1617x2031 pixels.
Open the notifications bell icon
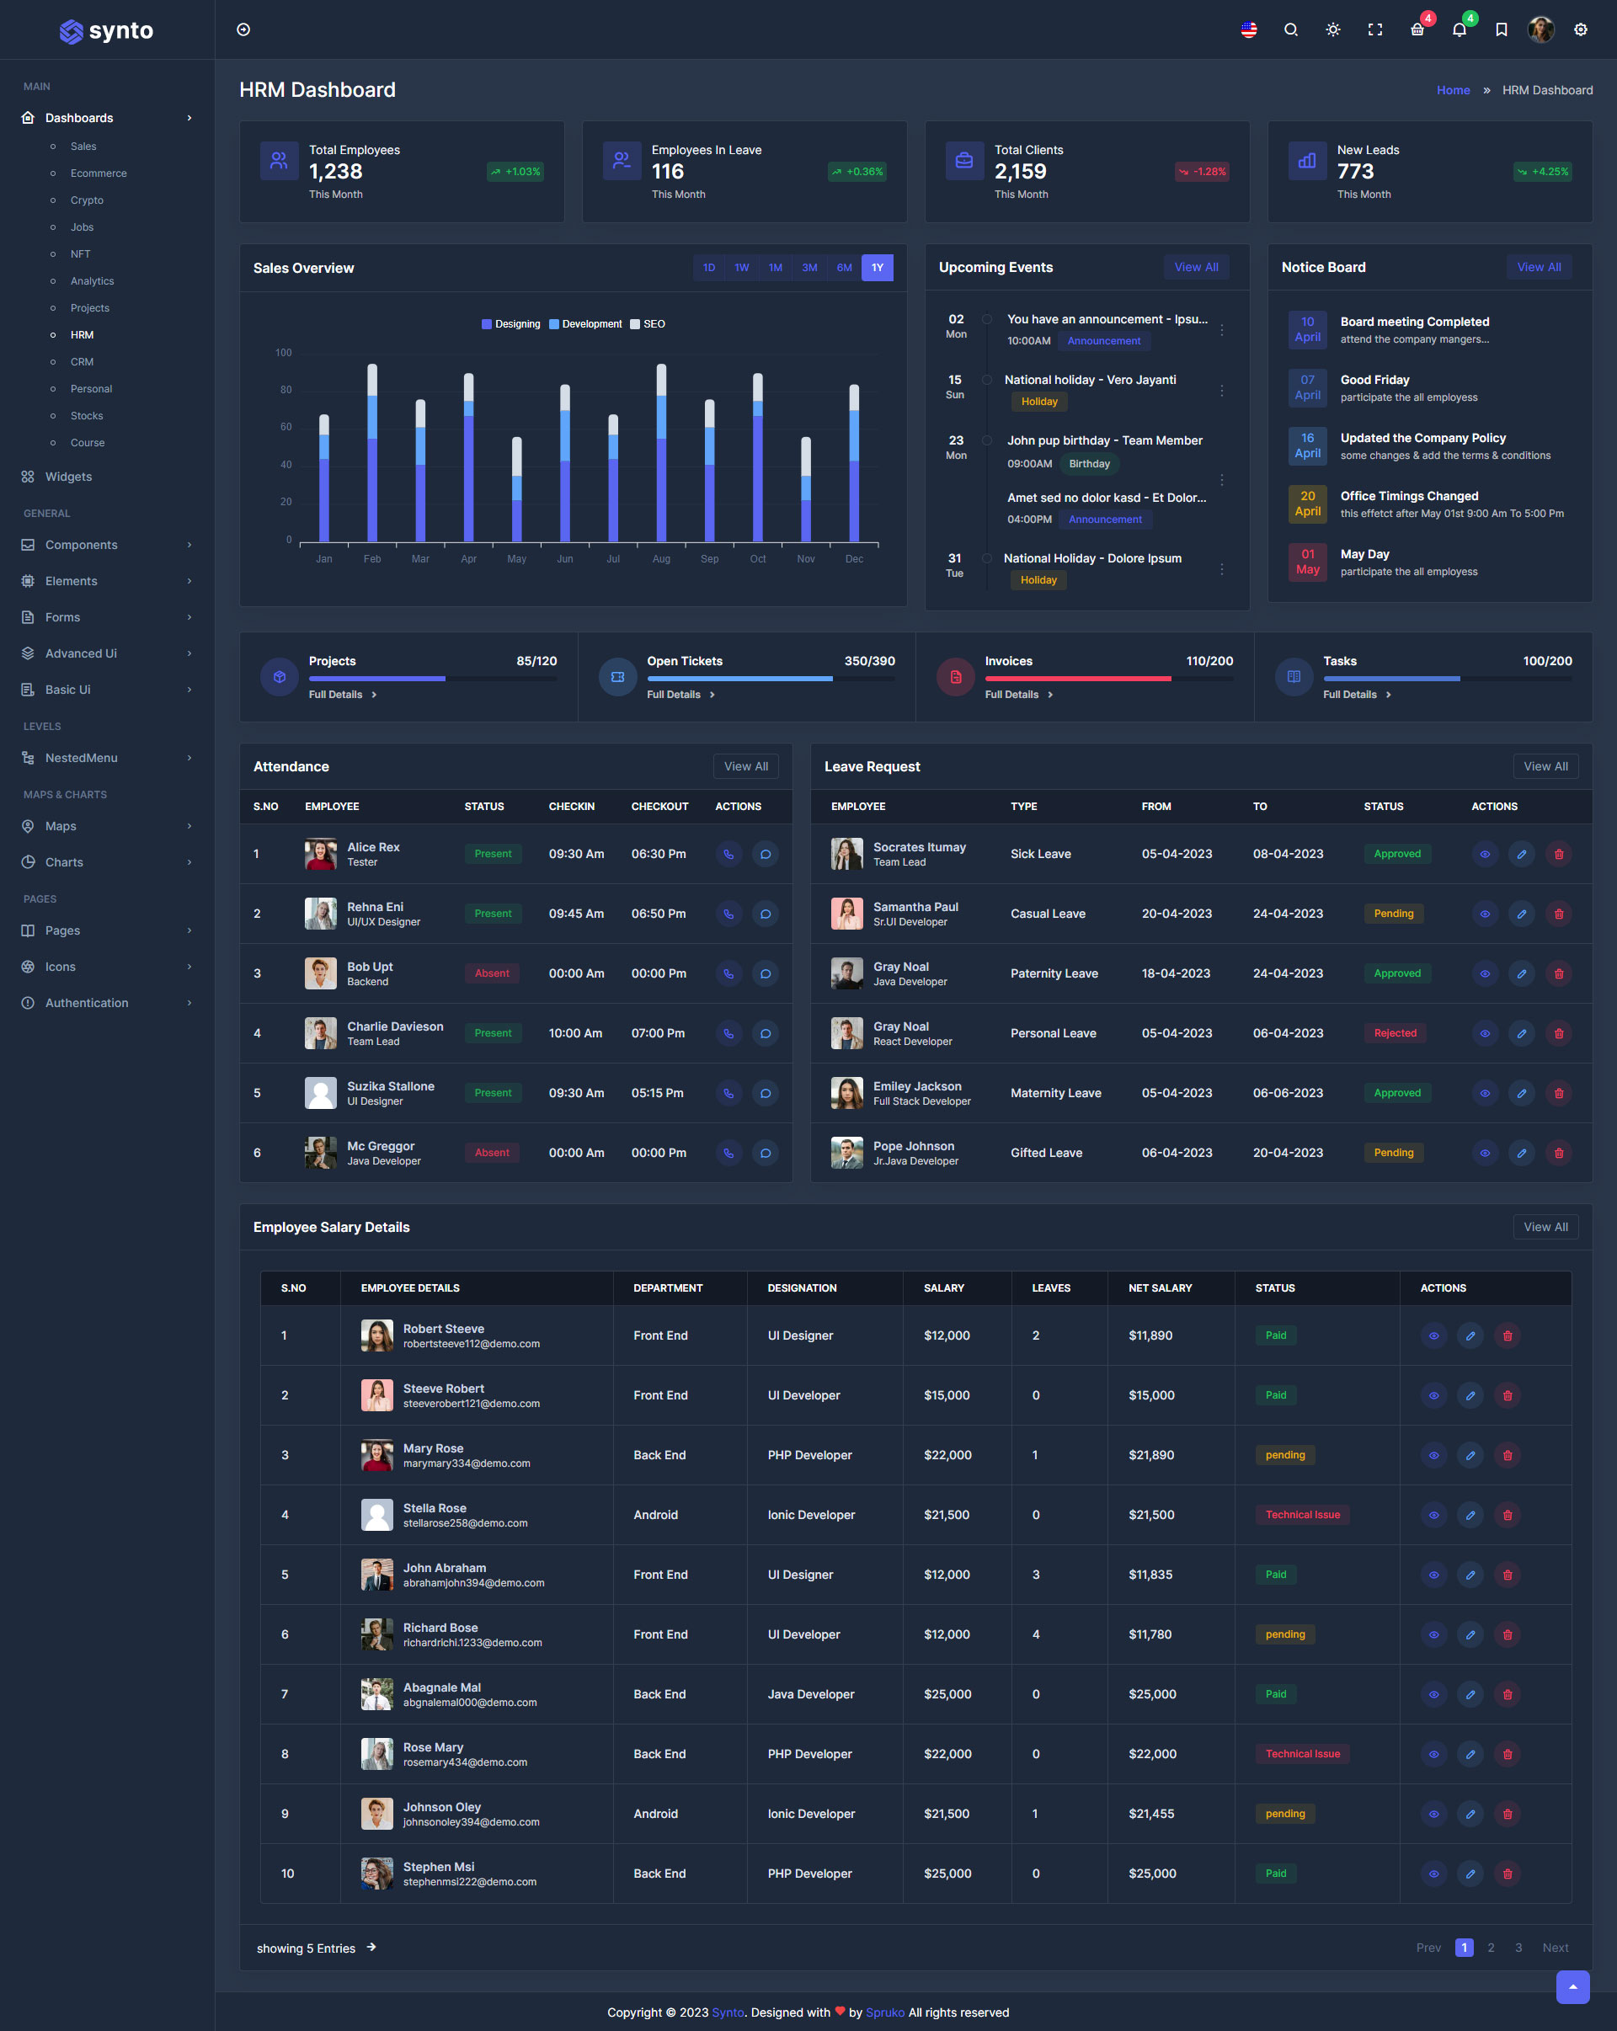(x=1459, y=30)
